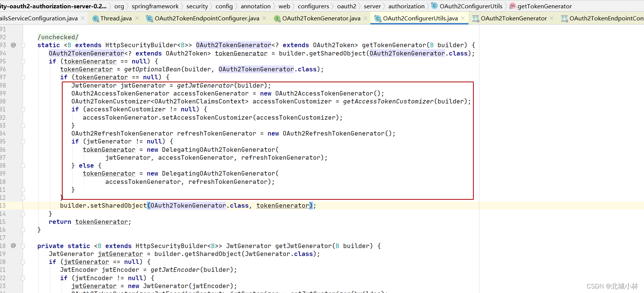Collapse the outer 'if (tokenGenerator == null)' block
The height and width of the screenshot is (293, 644).
point(23,61)
